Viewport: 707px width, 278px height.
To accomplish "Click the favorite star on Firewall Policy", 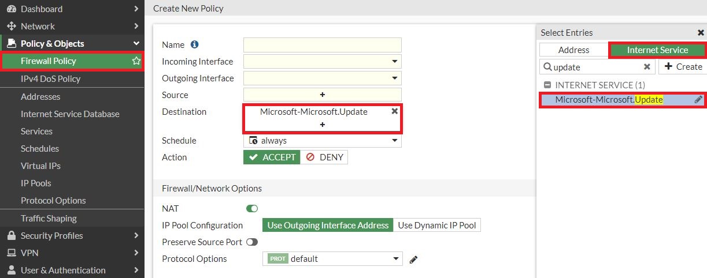I will pyautogui.click(x=136, y=61).
